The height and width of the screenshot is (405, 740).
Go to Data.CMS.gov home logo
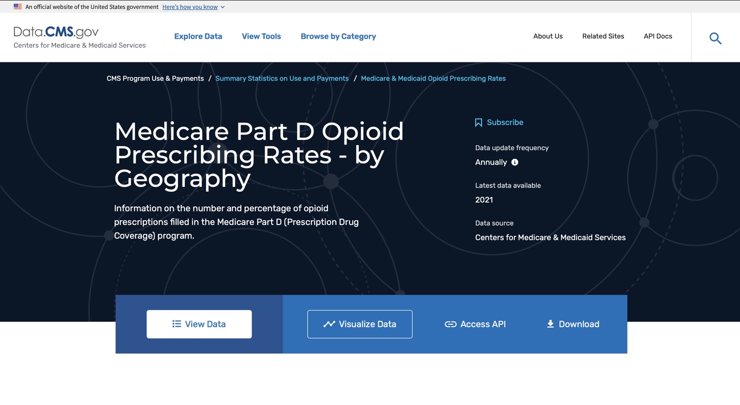(56, 32)
